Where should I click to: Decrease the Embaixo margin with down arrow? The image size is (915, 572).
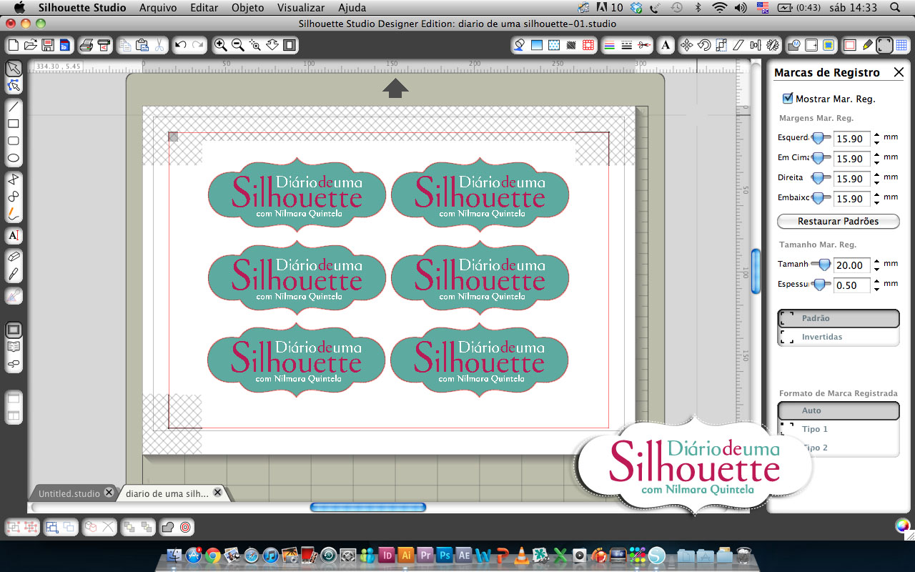[x=876, y=203]
